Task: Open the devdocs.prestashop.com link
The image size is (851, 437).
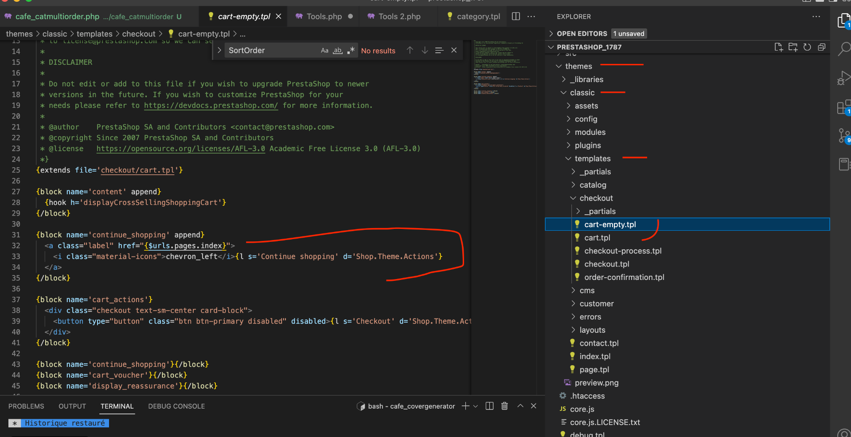Action: pos(211,106)
